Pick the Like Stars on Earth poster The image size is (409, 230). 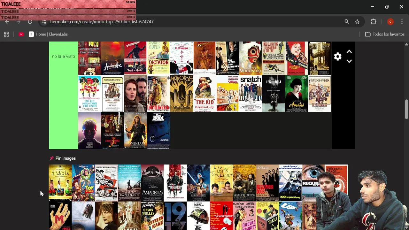[x=221, y=183]
